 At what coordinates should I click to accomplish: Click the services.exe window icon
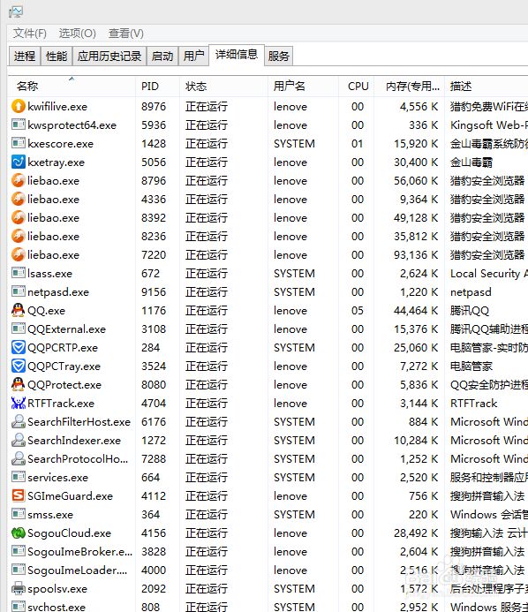tap(19, 477)
